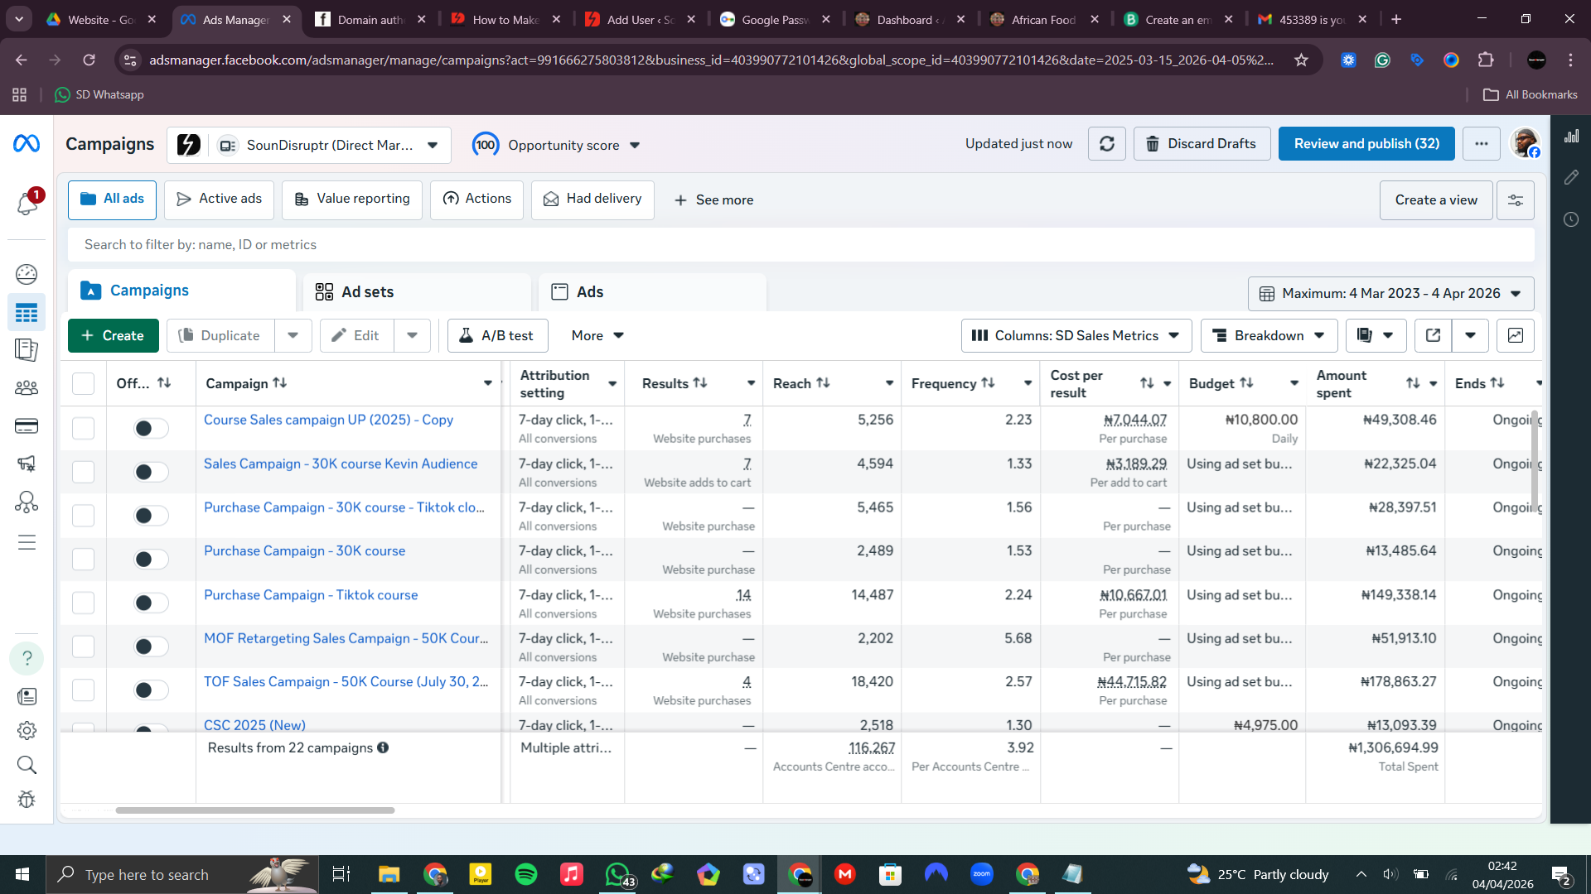Bookmark this page with the star icon
The height and width of the screenshot is (894, 1591).
pyautogui.click(x=1302, y=60)
